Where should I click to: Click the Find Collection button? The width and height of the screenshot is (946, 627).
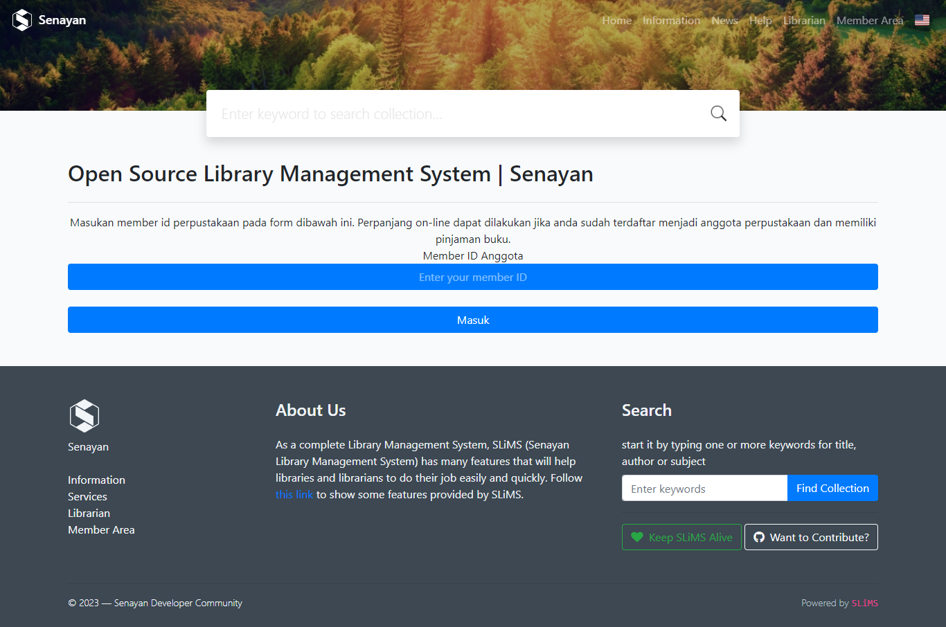pos(832,488)
